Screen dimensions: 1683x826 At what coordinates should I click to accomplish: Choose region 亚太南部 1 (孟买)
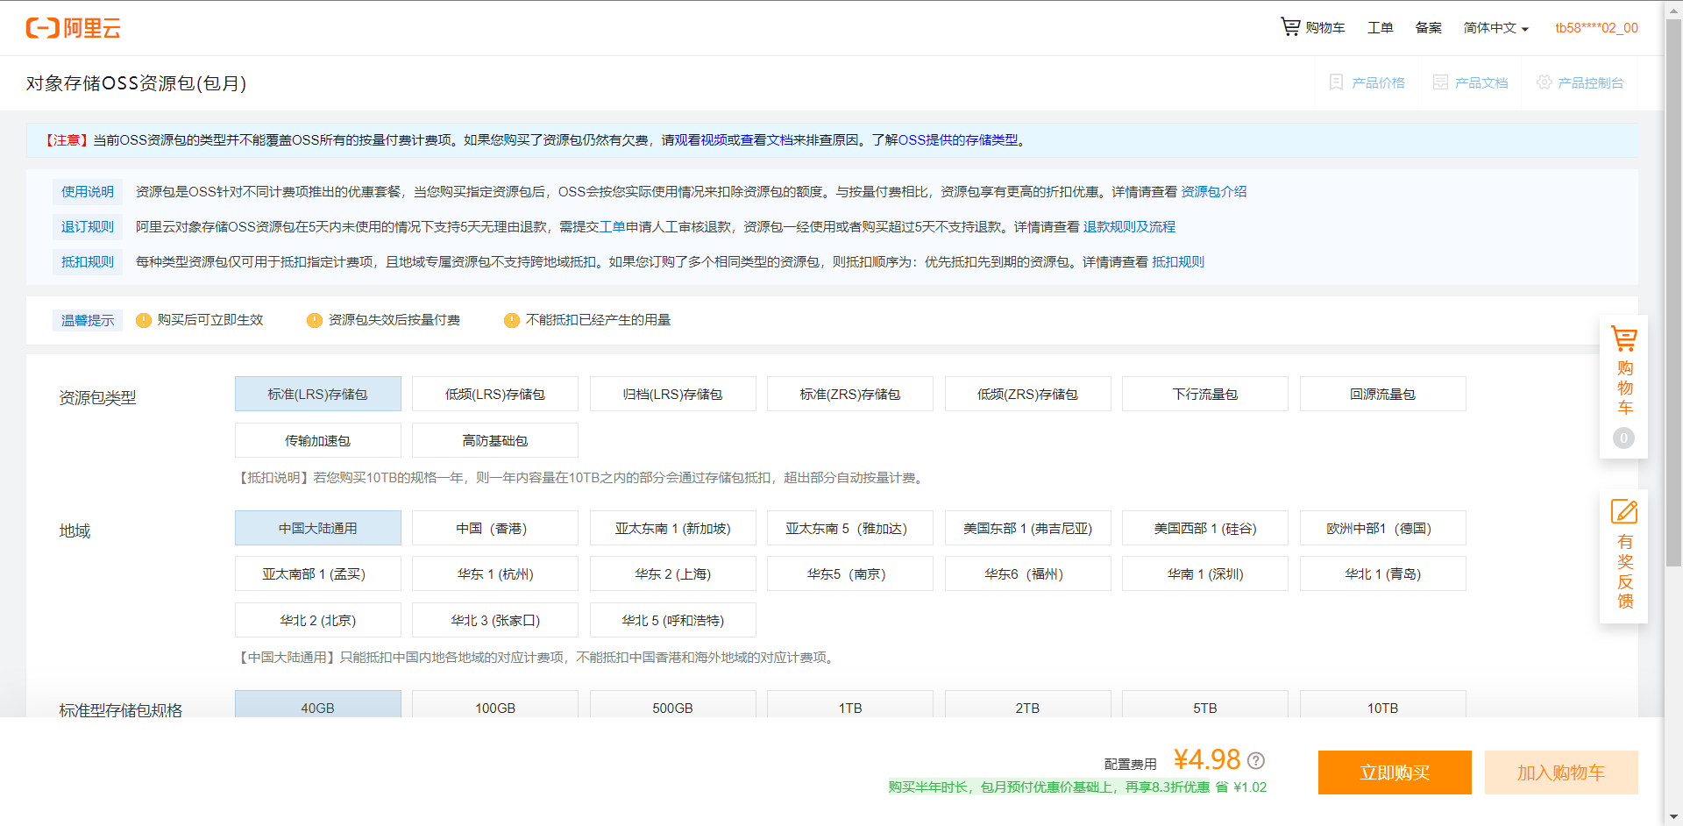(x=318, y=573)
